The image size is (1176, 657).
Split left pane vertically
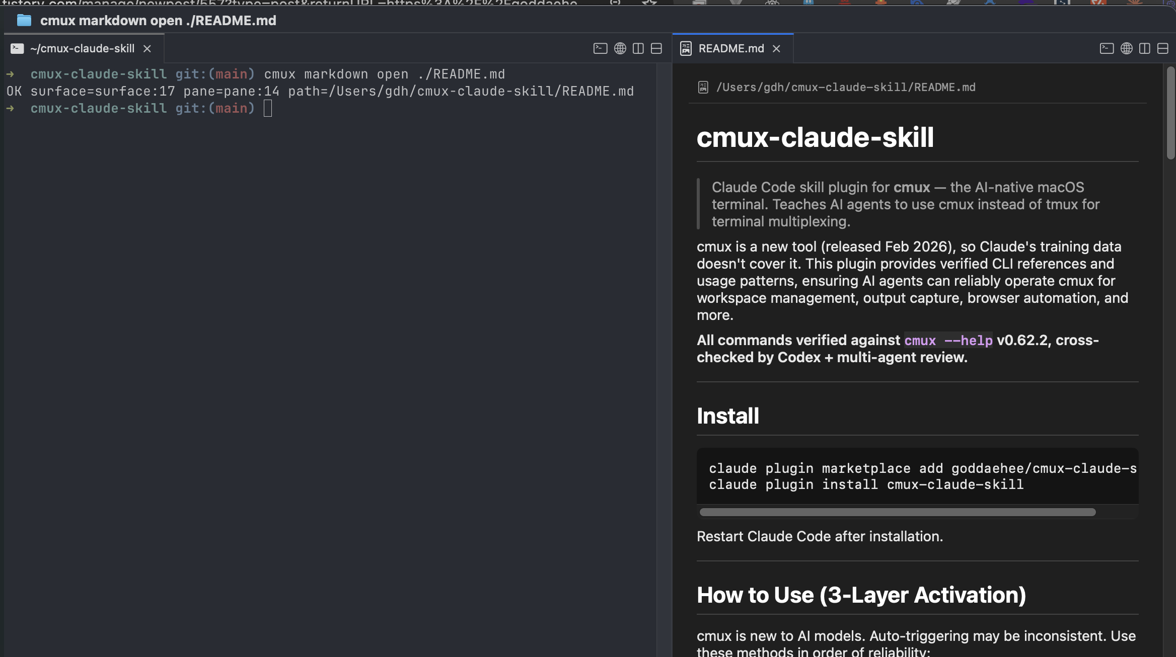click(x=638, y=48)
